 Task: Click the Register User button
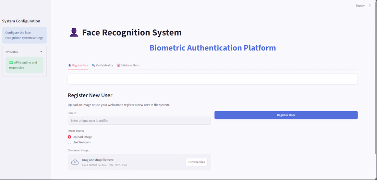click(x=286, y=115)
